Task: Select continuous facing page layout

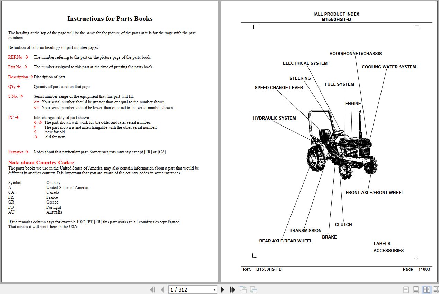Action: click(436, 289)
